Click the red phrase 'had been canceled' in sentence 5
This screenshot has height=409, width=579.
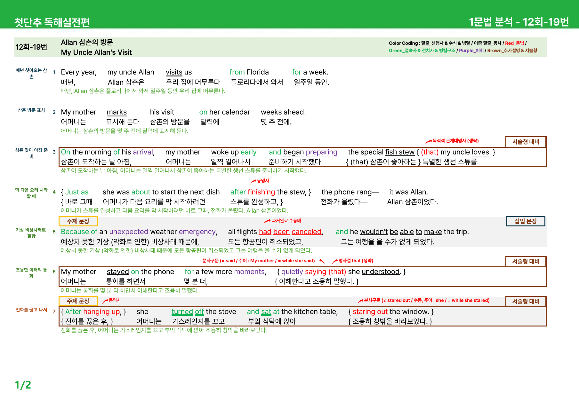pos(290,232)
